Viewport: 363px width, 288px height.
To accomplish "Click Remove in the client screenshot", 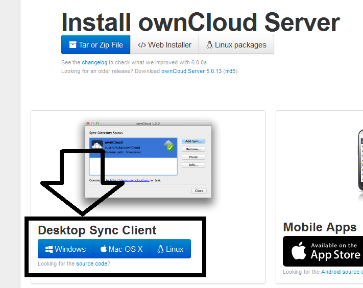I will click(x=193, y=149).
